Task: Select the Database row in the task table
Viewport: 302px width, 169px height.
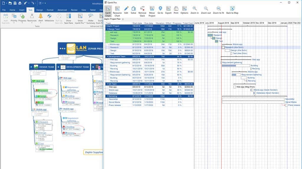Action: 150,93
